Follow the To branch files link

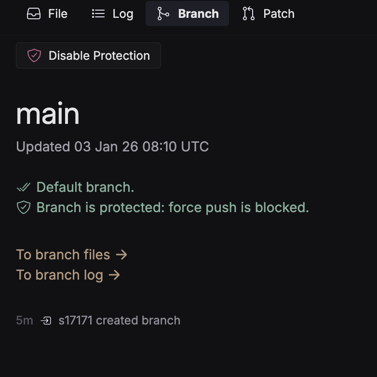coord(63,255)
